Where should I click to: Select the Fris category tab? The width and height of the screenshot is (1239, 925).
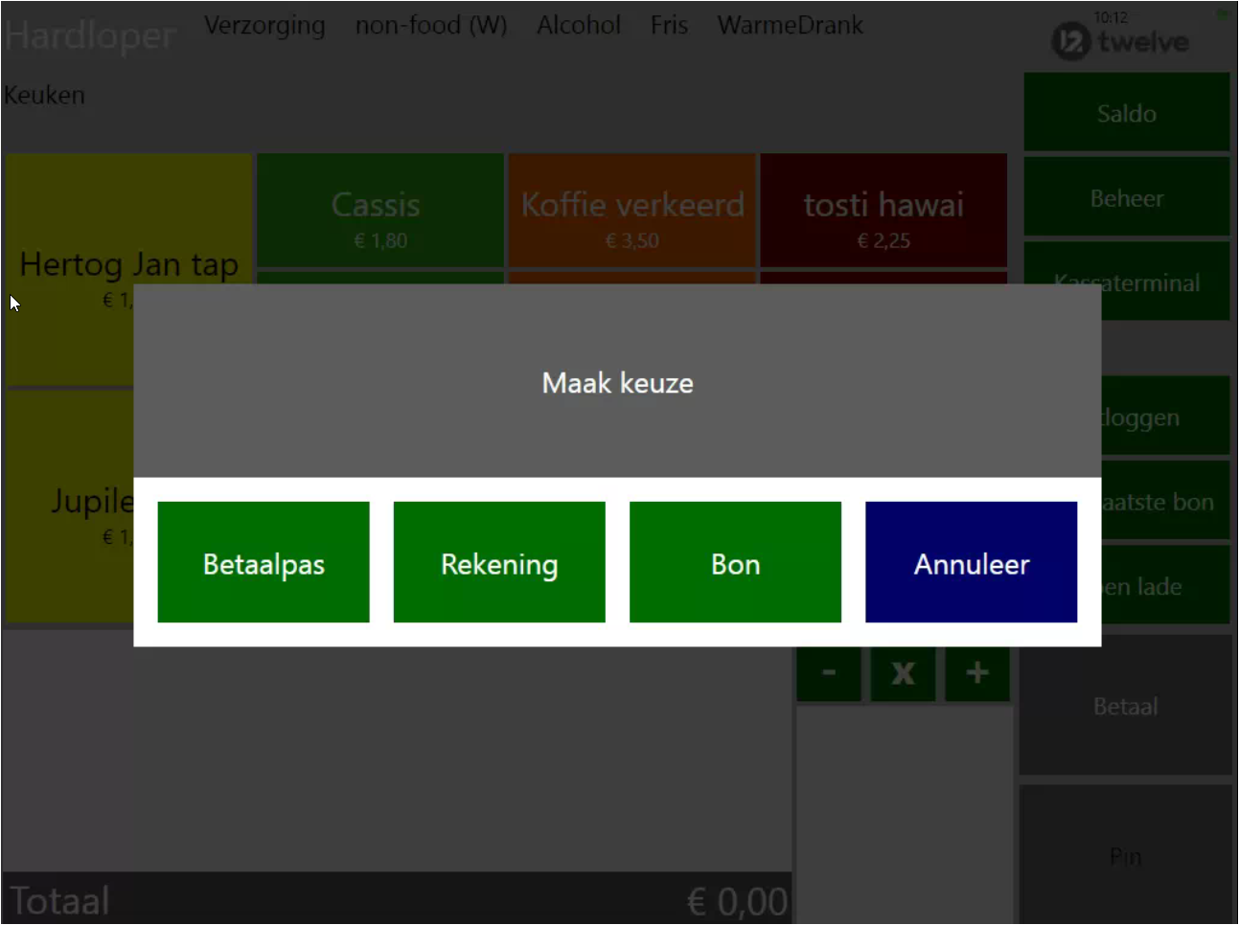click(669, 25)
